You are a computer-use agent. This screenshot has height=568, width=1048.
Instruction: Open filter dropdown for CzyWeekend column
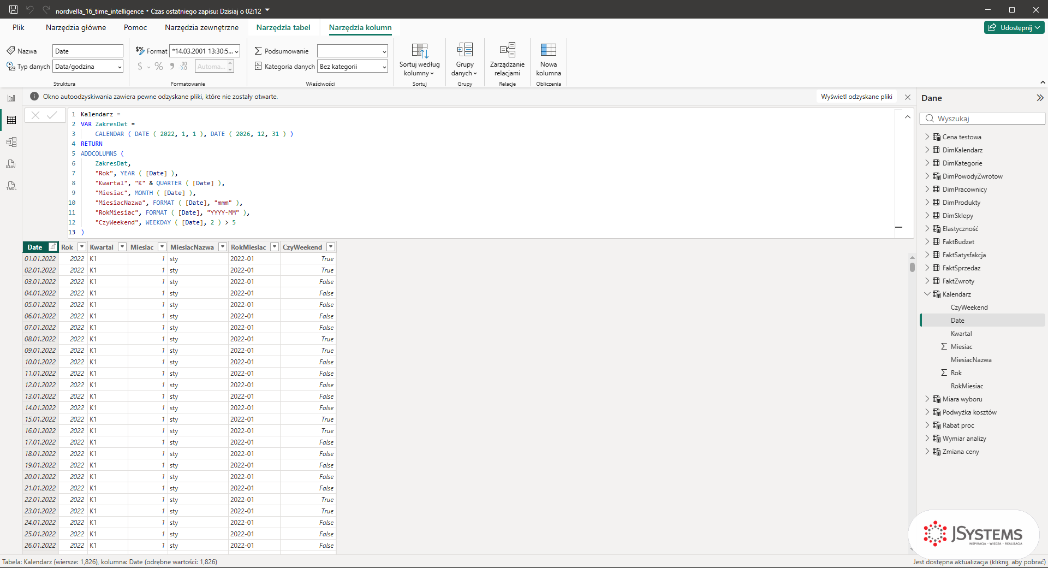pyautogui.click(x=331, y=247)
